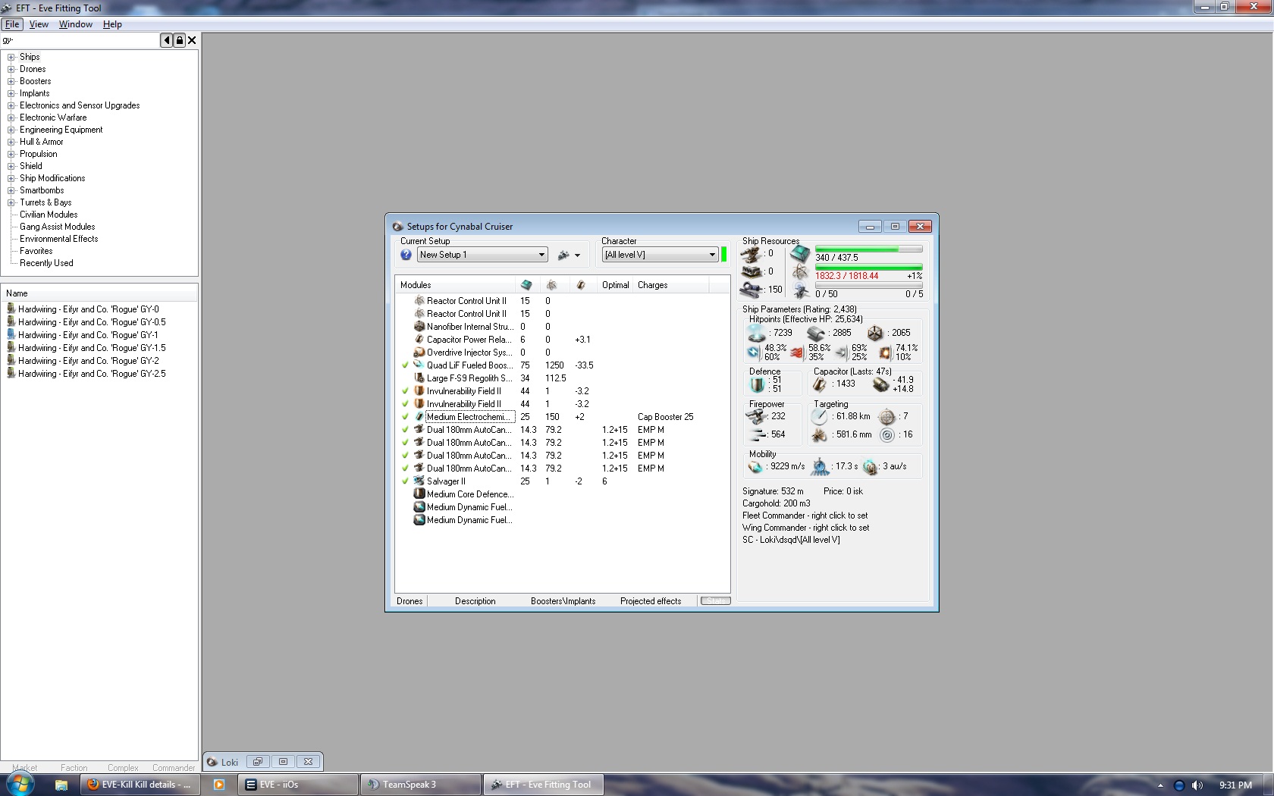Image resolution: width=1274 pixels, height=796 pixels.
Task: Click the powergrid column header icon
Action: click(551, 285)
